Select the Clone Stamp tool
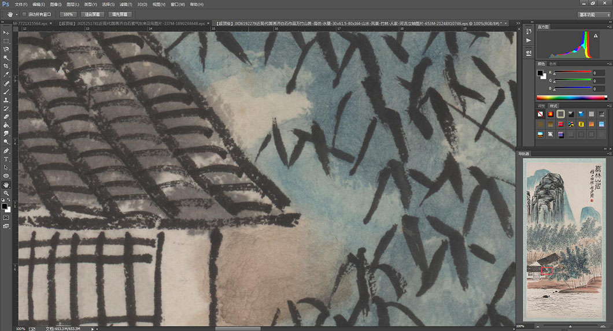 pos(6,100)
